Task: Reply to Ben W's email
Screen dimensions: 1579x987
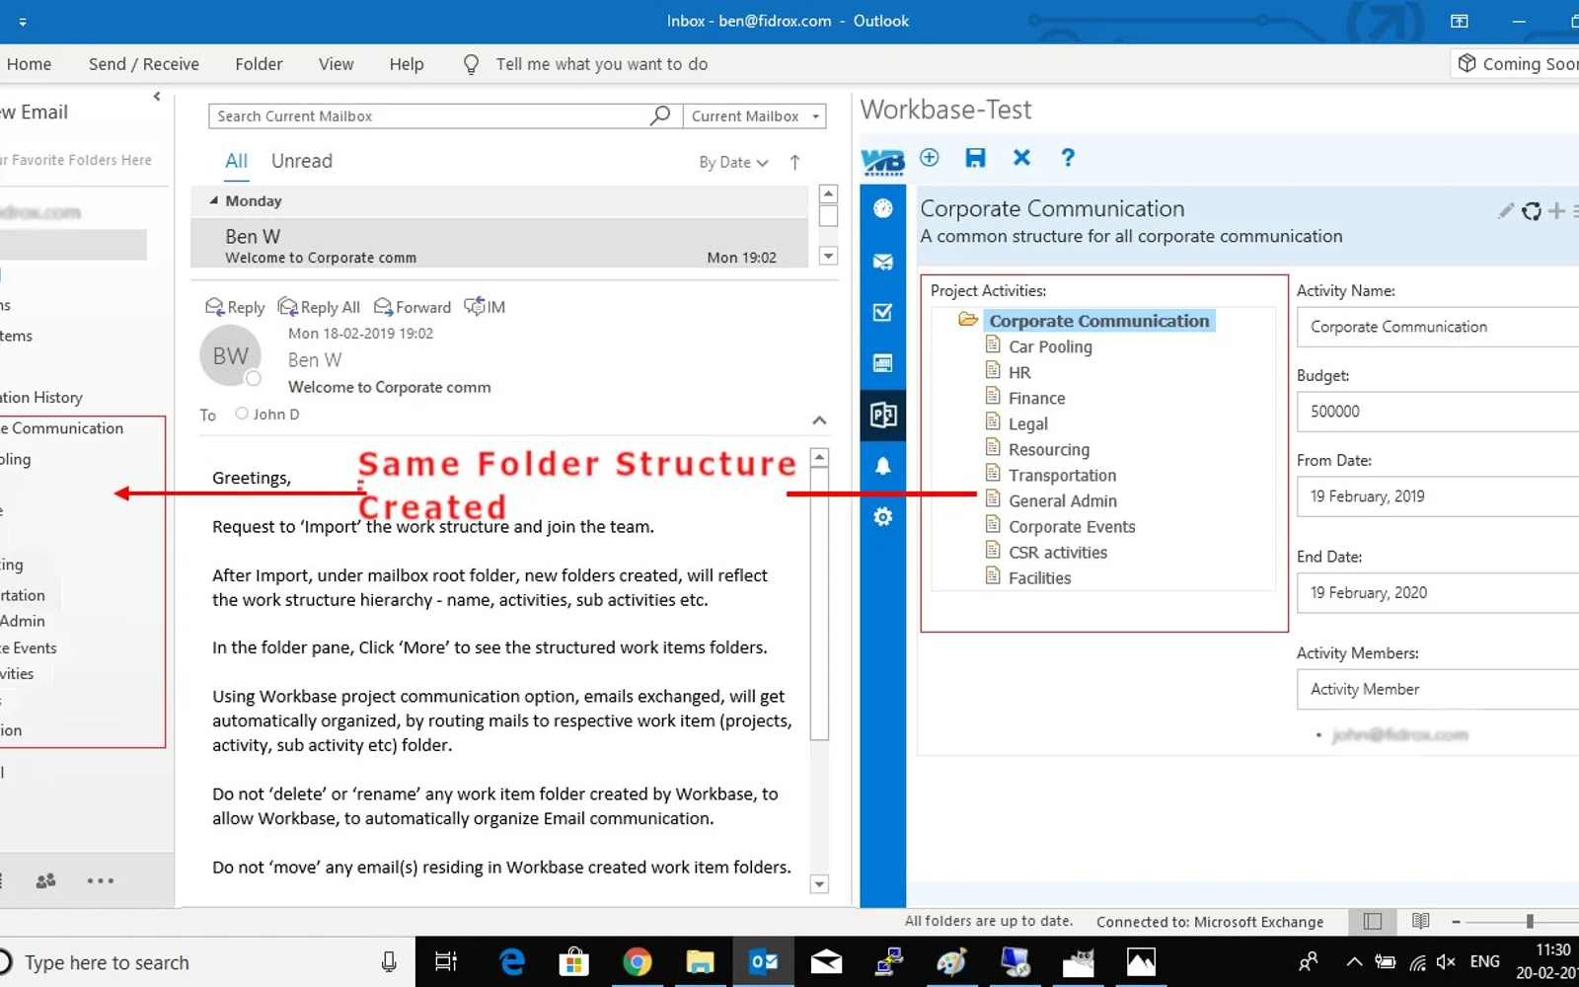Action: [235, 307]
